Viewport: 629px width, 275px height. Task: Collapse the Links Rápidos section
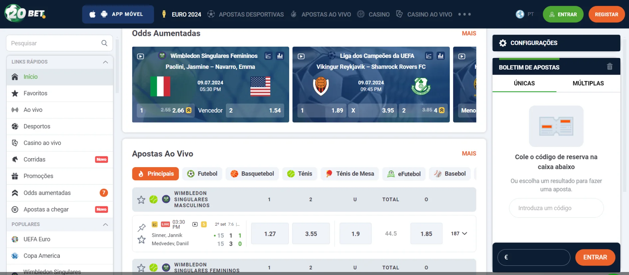coord(105,62)
